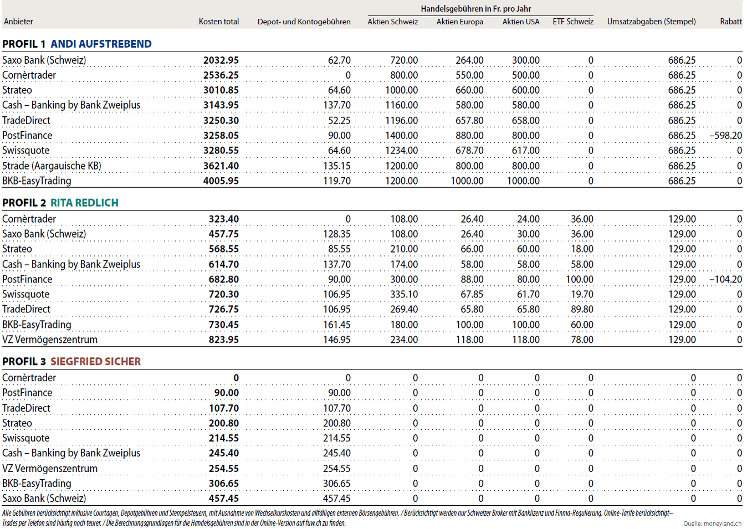Select the PROFIL 2 RITA REDLICH heading
Image resolution: width=747 pixels, height=529 pixels.
click(x=60, y=203)
